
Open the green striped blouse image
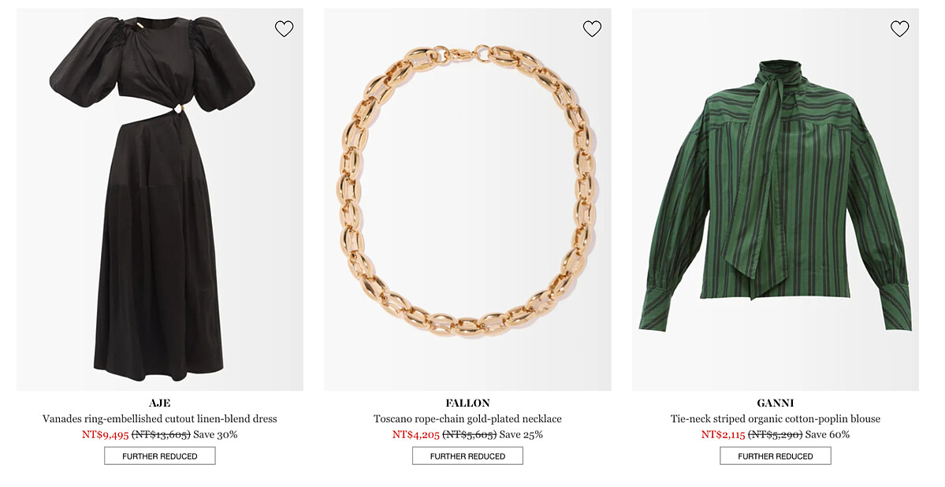point(775,197)
